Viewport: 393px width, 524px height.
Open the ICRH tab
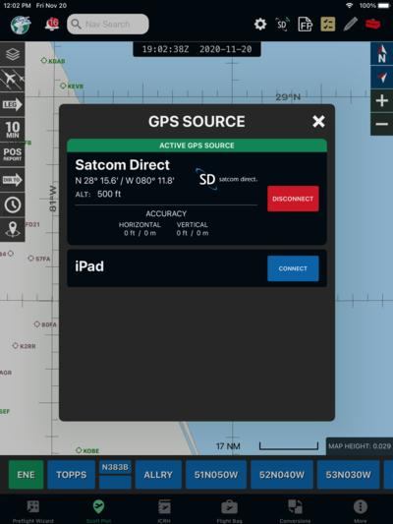(x=164, y=510)
